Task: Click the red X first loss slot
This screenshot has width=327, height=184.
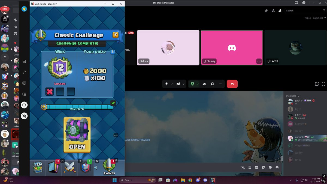Action: coord(50,92)
